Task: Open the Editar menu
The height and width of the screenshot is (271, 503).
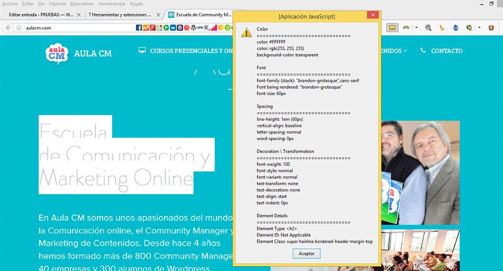Action: click(x=28, y=4)
